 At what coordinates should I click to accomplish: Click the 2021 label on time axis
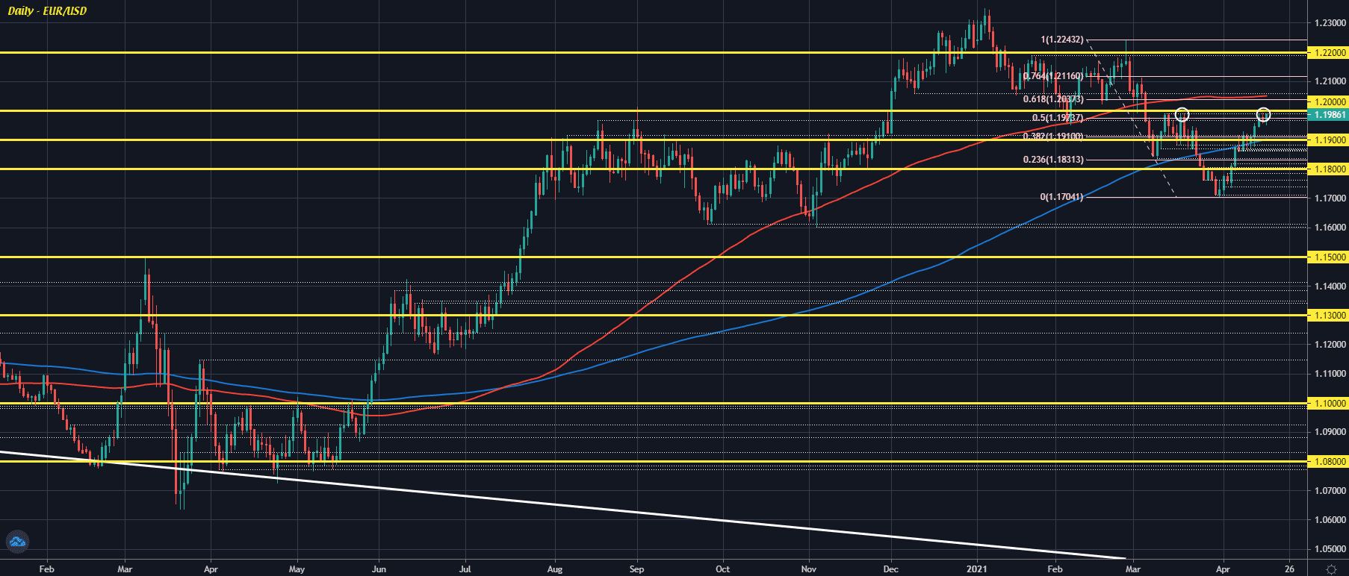[x=976, y=569]
